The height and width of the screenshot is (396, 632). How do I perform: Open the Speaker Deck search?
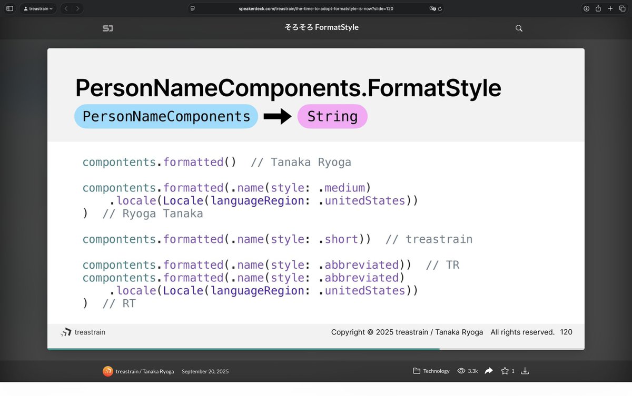coord(519,28)
